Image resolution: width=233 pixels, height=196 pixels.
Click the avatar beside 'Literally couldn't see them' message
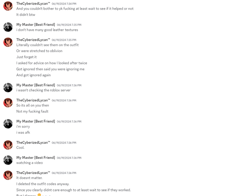coord(8,42)
